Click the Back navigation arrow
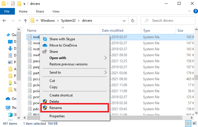 coord(5,21)
